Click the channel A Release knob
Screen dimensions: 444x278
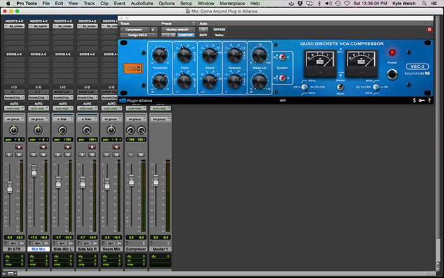[235, 55]
